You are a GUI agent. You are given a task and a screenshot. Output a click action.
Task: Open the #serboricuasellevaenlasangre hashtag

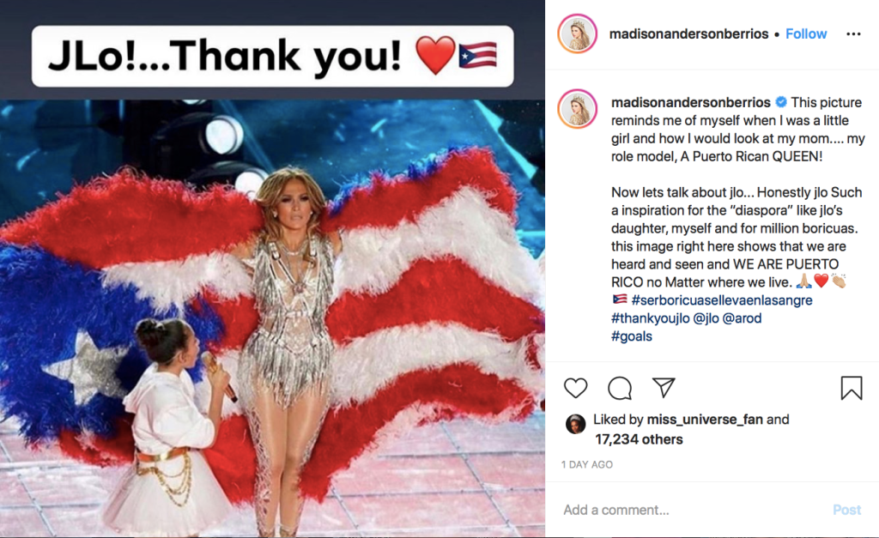pyautogui.click(x=721, y=300)
